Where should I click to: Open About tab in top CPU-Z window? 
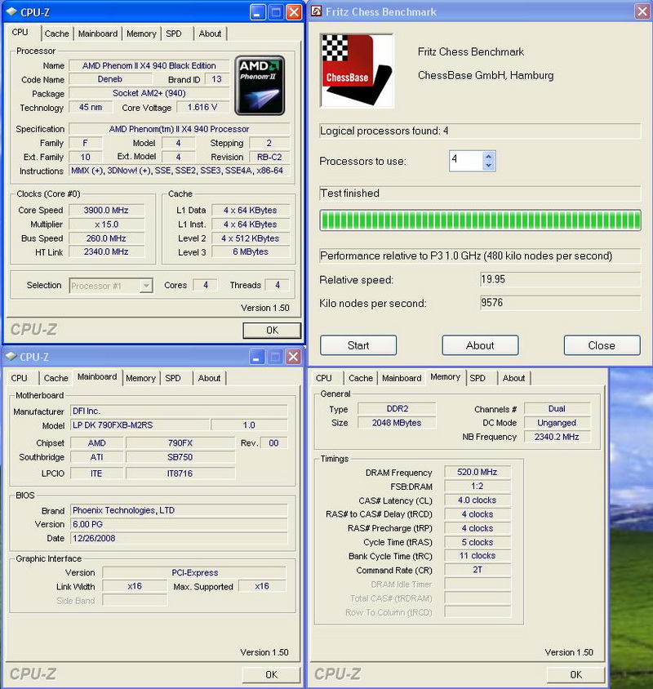pyautogui.click(x=210, y=33)
